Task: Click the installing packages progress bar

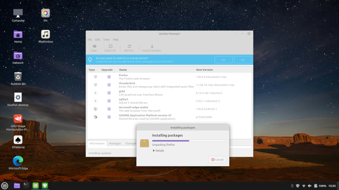Action: [189, 141]
